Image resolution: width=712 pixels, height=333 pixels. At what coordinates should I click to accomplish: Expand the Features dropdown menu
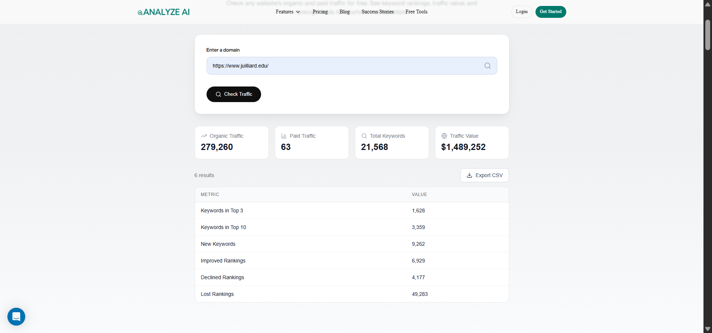288,12
